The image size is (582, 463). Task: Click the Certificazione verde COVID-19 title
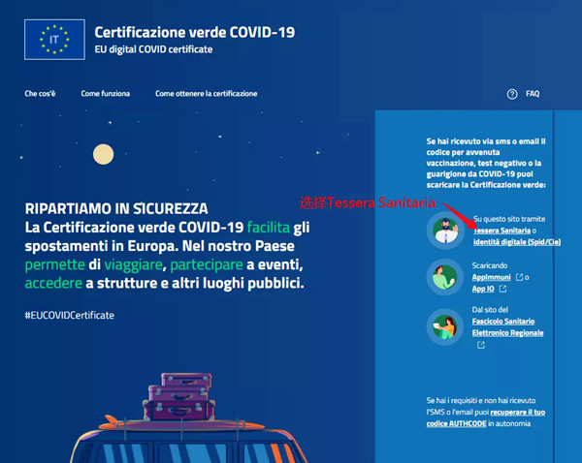point(195,32)
